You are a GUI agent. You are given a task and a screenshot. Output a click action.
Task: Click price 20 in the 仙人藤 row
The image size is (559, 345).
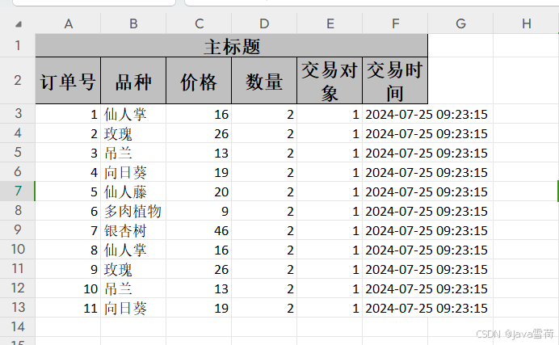(199, 191)
